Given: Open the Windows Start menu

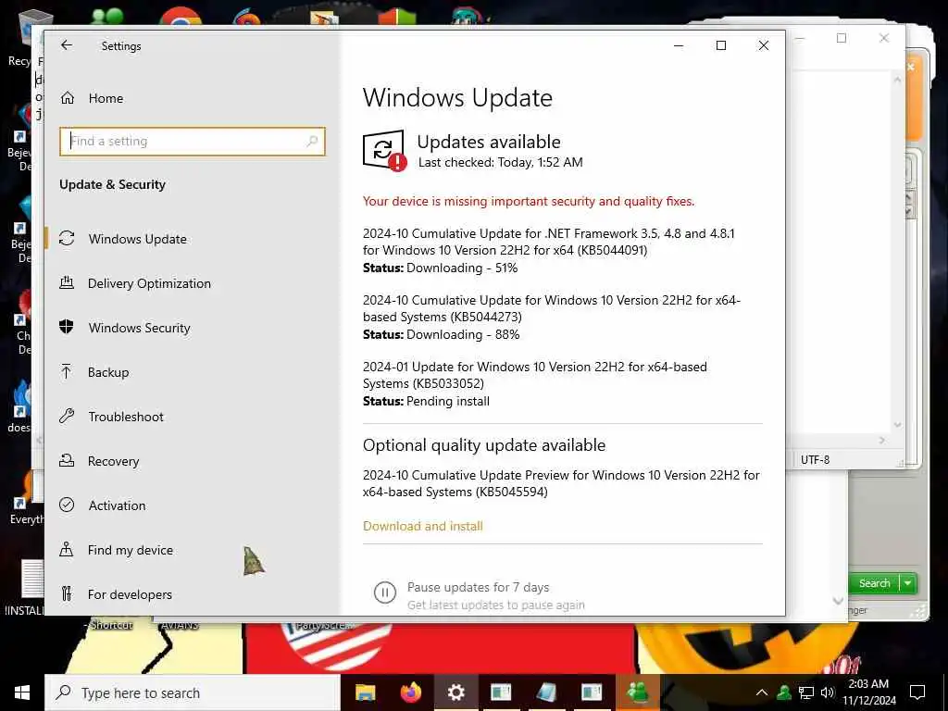Looking at the screenshot, I should click(22, 692).
